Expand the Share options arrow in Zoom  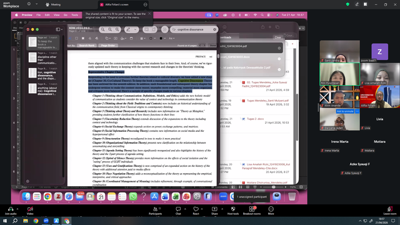[x=222, y=209]
